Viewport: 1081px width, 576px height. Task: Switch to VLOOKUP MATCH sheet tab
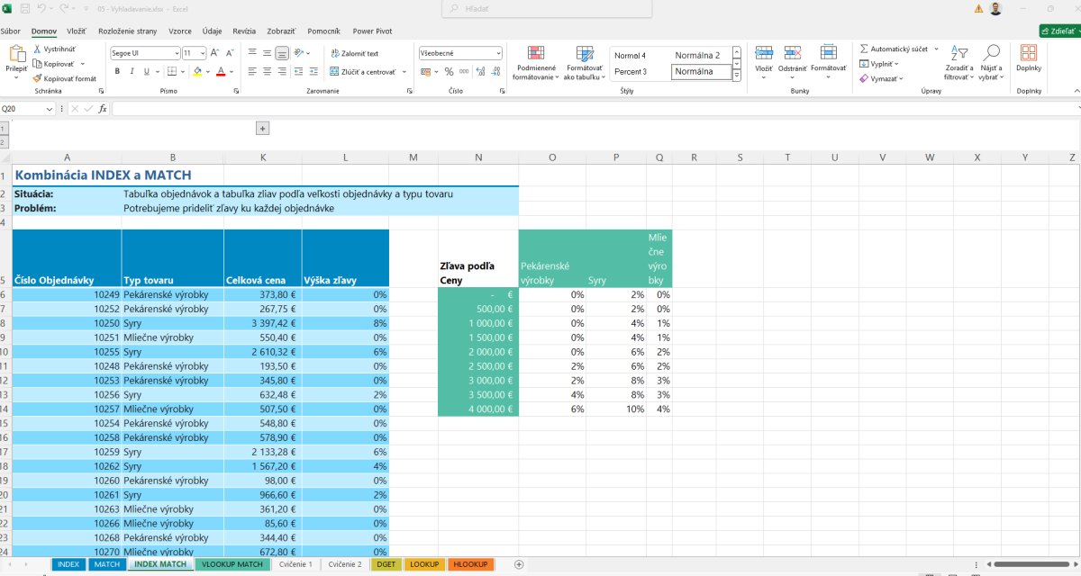point(232,564)
